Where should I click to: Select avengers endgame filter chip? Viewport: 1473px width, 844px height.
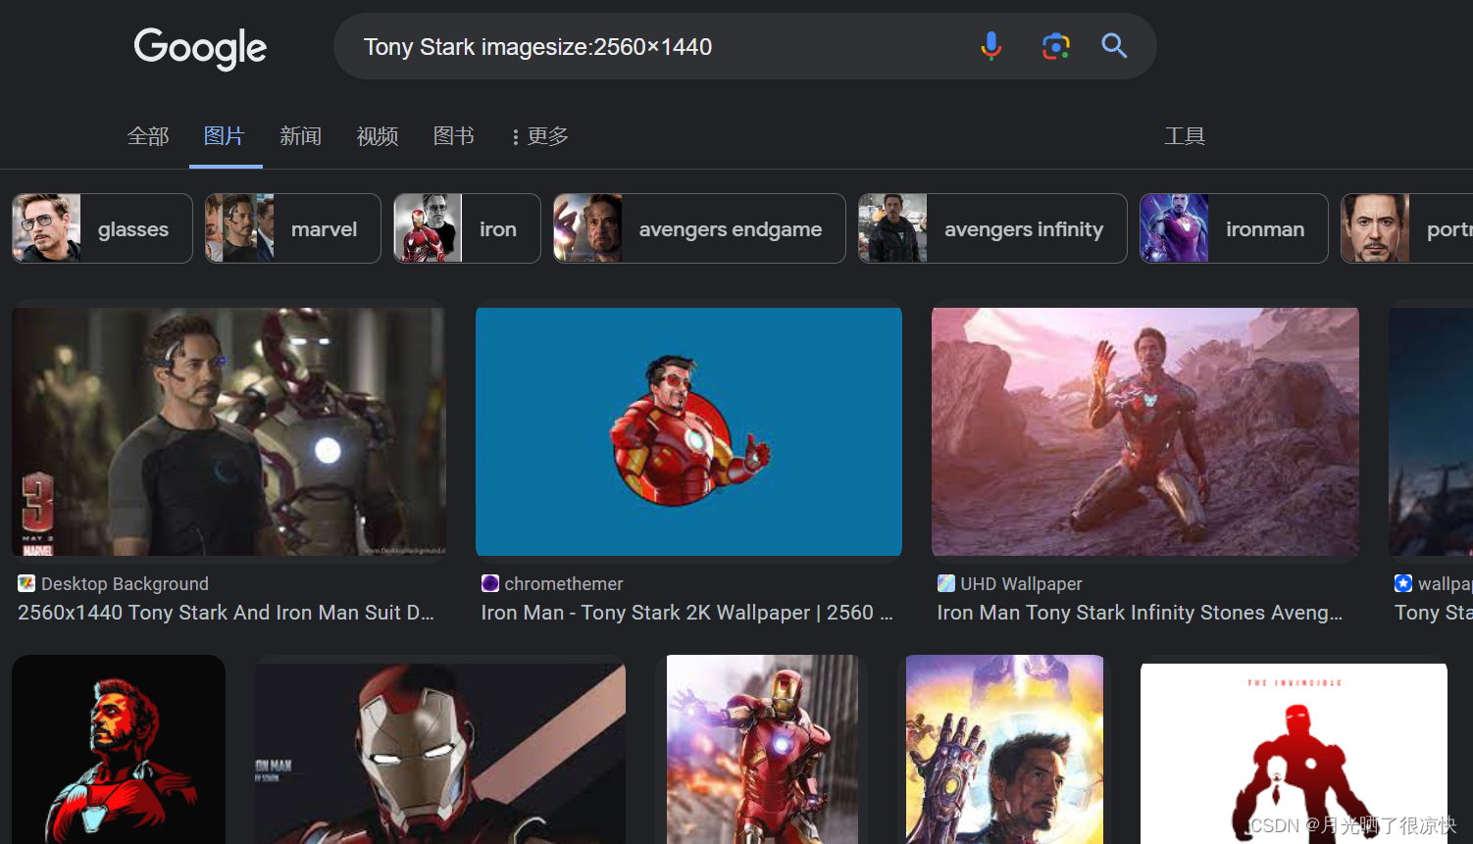(x=699, y=228)
